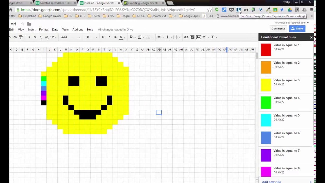Click the filter funnel icon
Screen dimensions: 325x183
pyautogui.click(x=204, y=37)
